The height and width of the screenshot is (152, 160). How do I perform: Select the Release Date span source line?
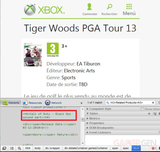pyautogui.click(x=49, y=126)
